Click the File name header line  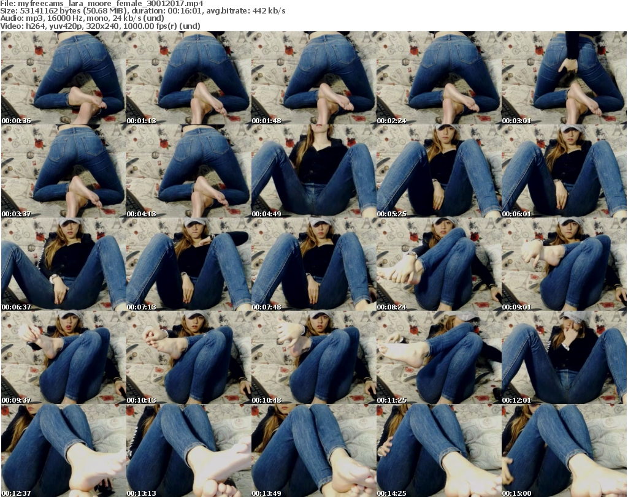(x=102, y=4)
